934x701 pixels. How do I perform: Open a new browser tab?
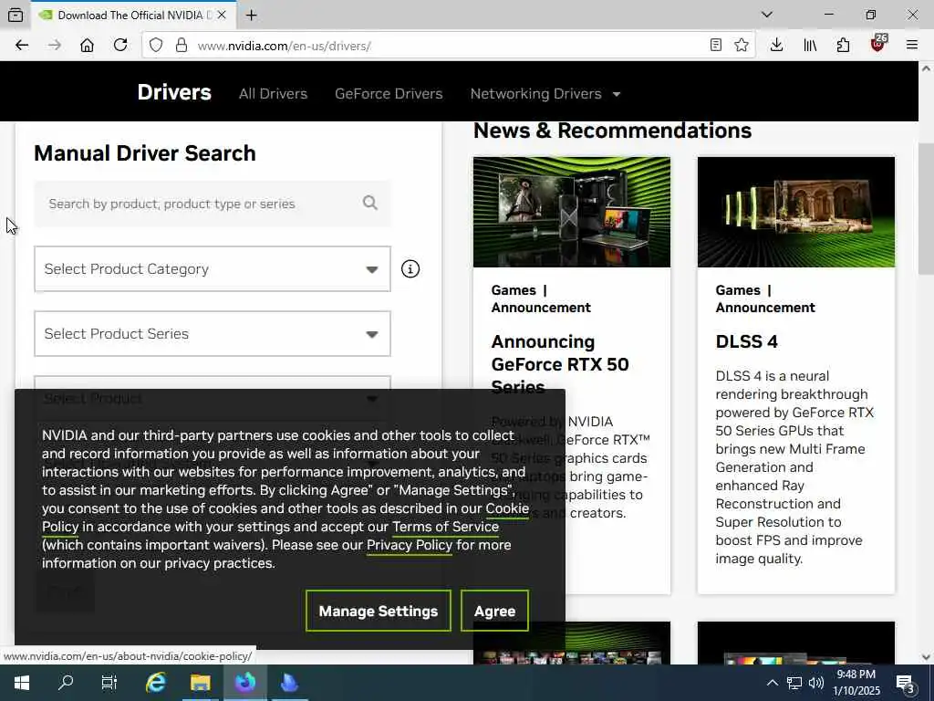coord(252,16)
